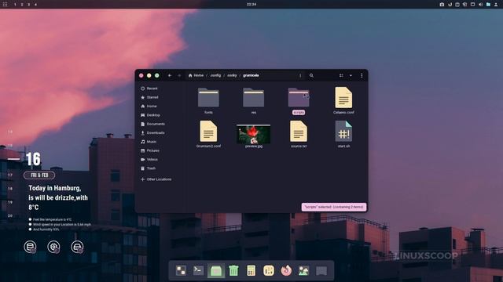Open the clock in the top bar
This screenshot has width=503, height=282.
point(251,5)
